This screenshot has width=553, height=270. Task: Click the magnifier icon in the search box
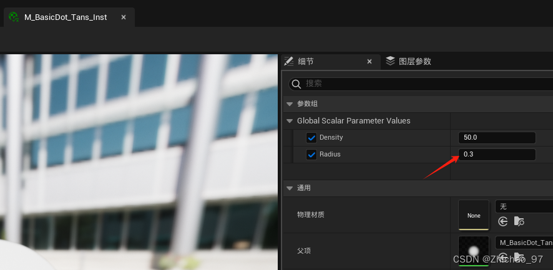pyautogui.click(x=296, y=84)
